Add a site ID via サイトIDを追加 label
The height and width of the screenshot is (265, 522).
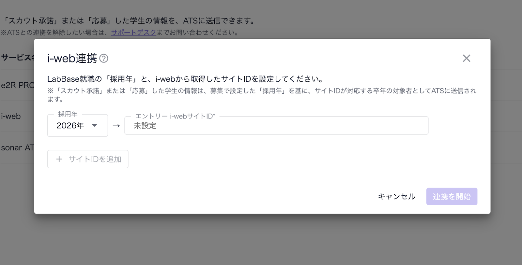(x=95, y=159)
